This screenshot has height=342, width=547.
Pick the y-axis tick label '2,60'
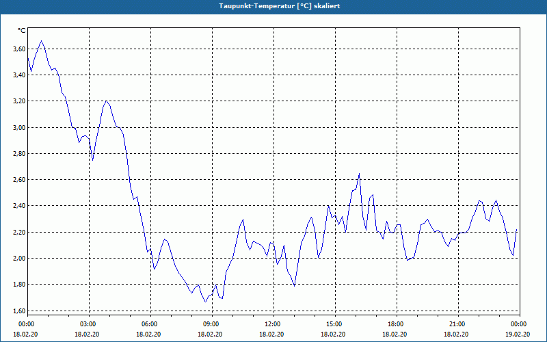pyautogui.click(x=19, y=180)
